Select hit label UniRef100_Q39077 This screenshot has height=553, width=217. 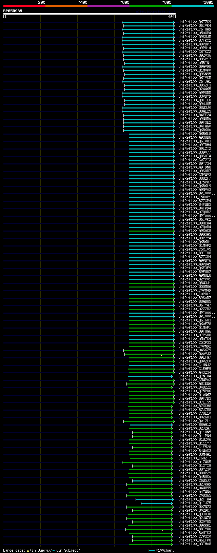click(195, 152)
